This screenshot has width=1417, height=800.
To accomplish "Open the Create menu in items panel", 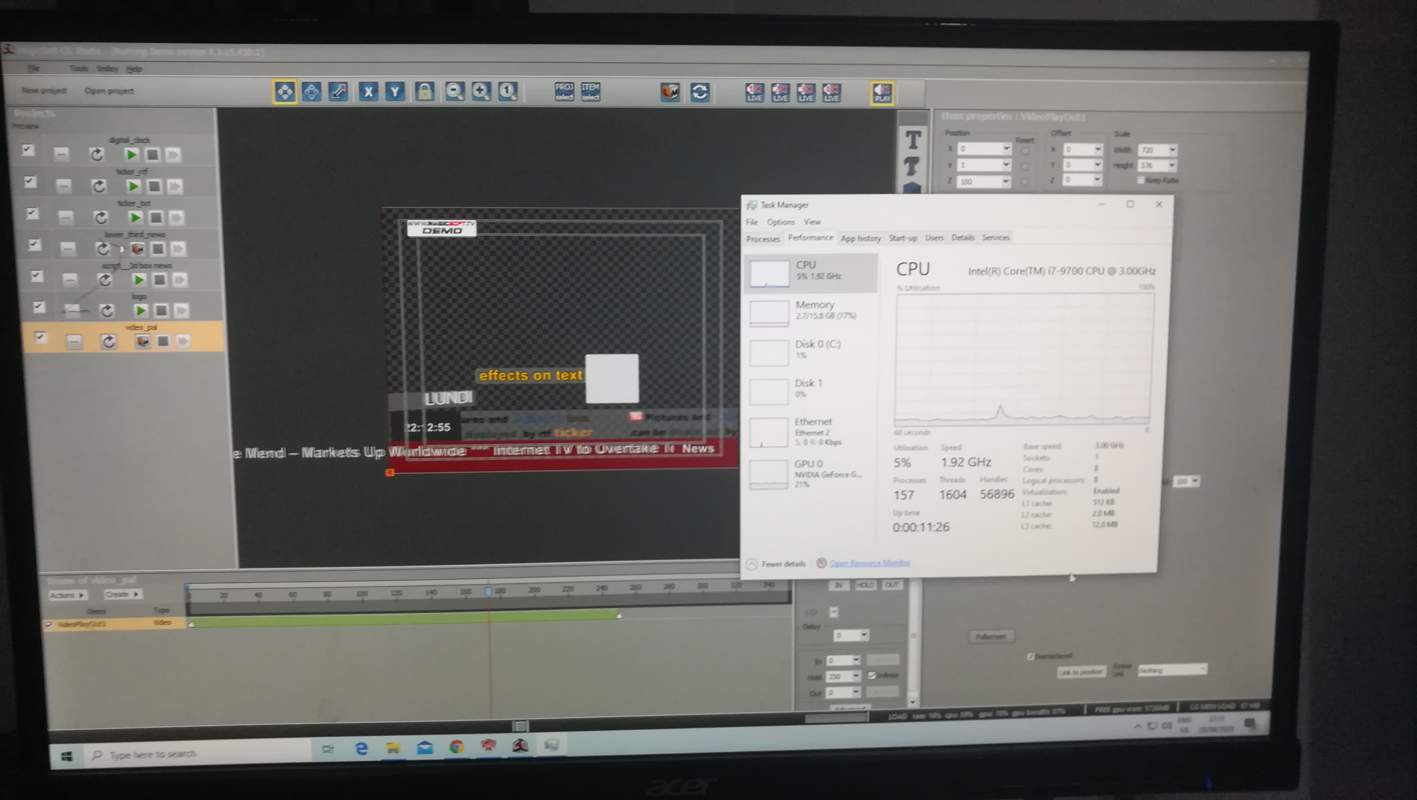I will [122, 594].
